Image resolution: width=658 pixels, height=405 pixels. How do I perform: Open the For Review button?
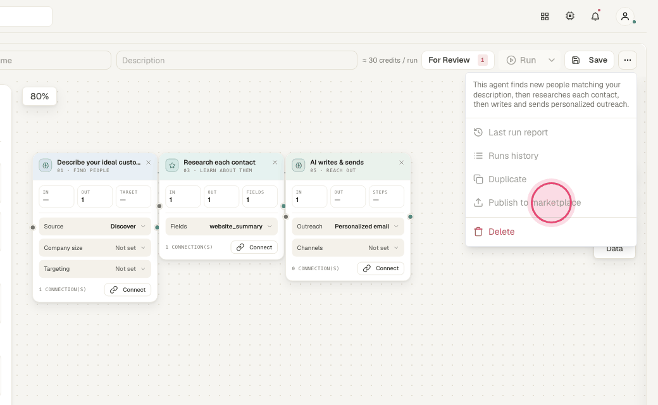pos(458,60)
